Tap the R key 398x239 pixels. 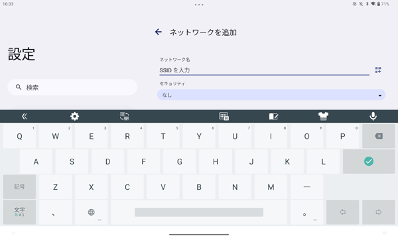coord(127,136)
